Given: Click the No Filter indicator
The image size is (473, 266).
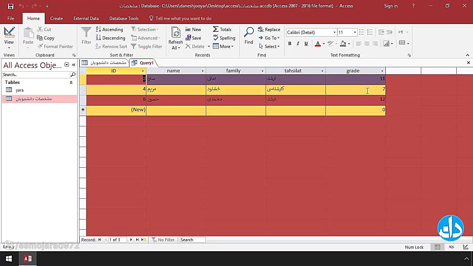Looking at the screenshot, I should click(x=163, y=240).
